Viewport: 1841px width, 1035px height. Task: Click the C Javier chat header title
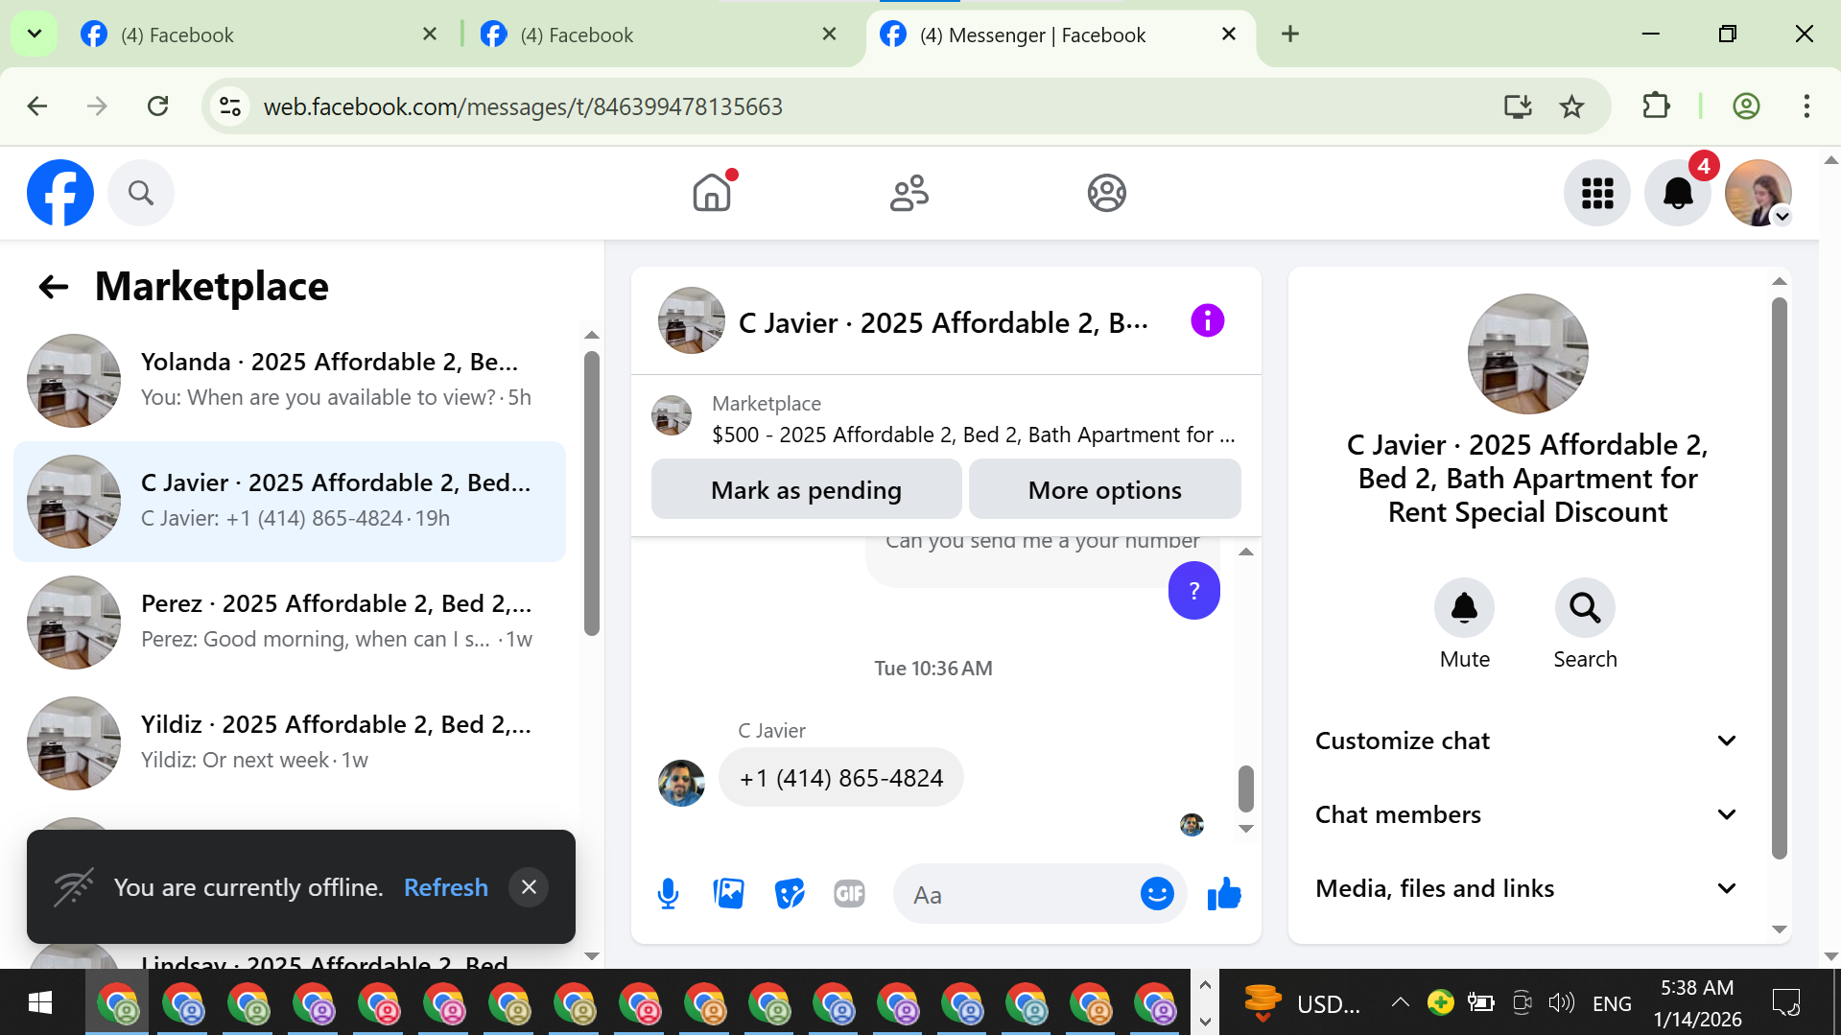click(x=943, y=322)
